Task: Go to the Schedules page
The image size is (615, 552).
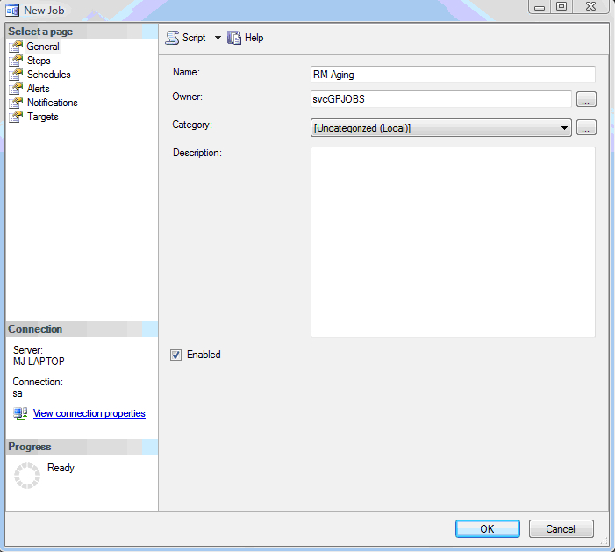Action: pos(48,75)
